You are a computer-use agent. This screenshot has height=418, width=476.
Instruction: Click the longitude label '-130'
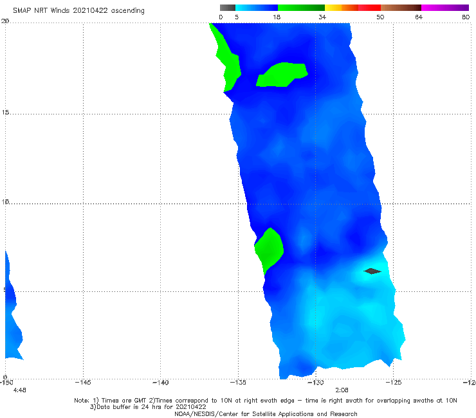pos(315,383)
